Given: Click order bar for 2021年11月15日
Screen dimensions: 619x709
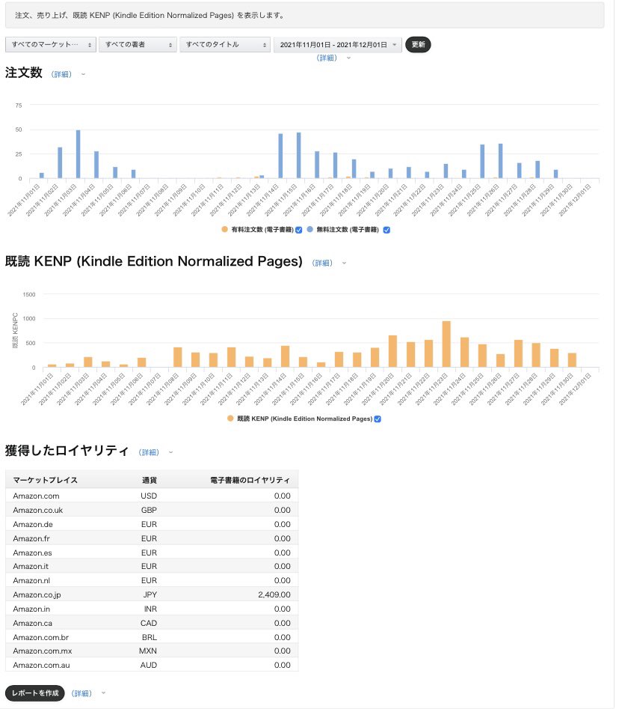Looking at the screenshot, I should pyautogui.click(x=298, y=156).
